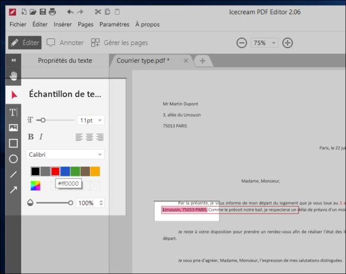Pick the red color swatch
Image resolution: width=346 pixels, height=274 pixels.
pos(56,172)
